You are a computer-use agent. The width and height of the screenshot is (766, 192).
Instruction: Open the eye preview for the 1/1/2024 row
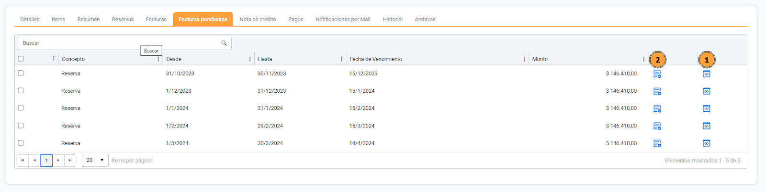click(x=706, y=108)
